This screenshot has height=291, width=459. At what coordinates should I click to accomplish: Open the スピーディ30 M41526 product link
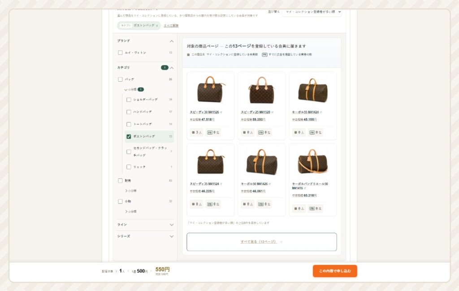tap(204, 112)
